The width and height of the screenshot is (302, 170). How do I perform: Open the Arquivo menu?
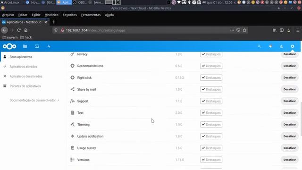click(x=8, y=15)
